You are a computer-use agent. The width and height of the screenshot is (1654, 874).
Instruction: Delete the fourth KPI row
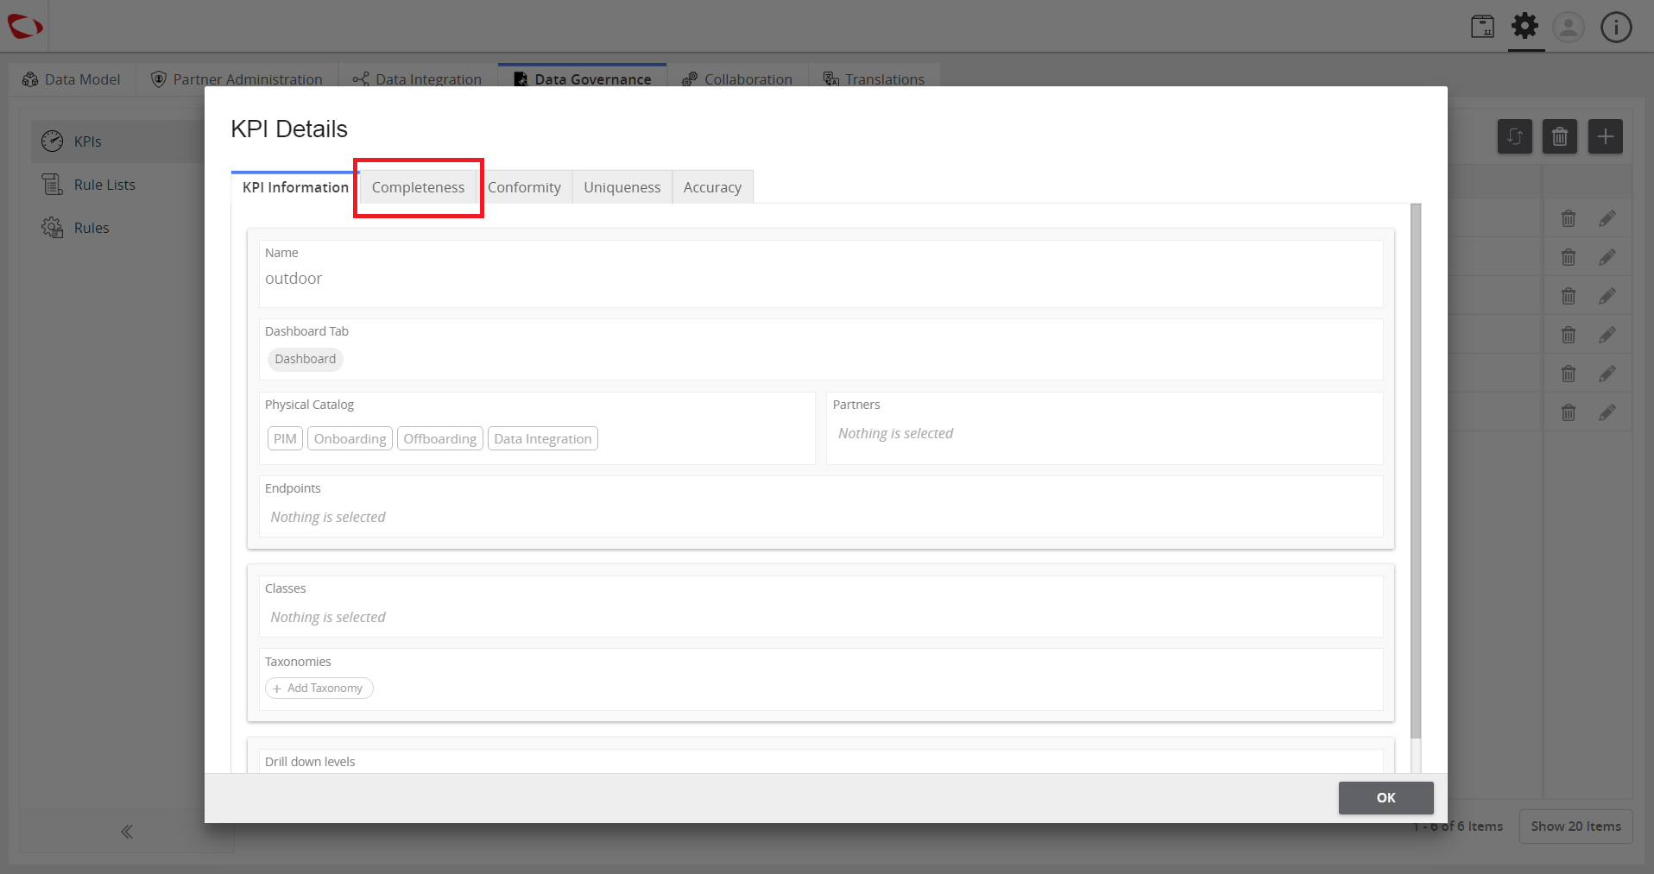[1569, 336]
